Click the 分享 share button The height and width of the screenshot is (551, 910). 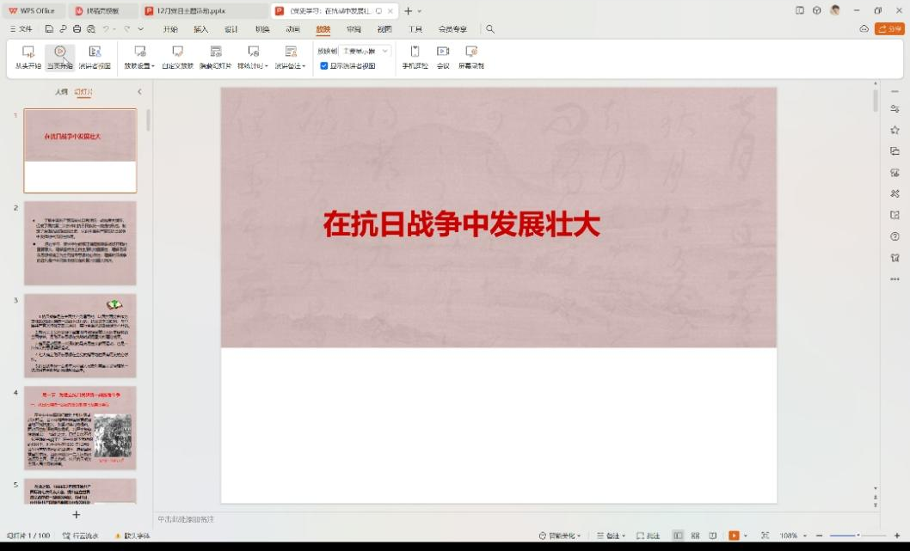pos(889,29)
